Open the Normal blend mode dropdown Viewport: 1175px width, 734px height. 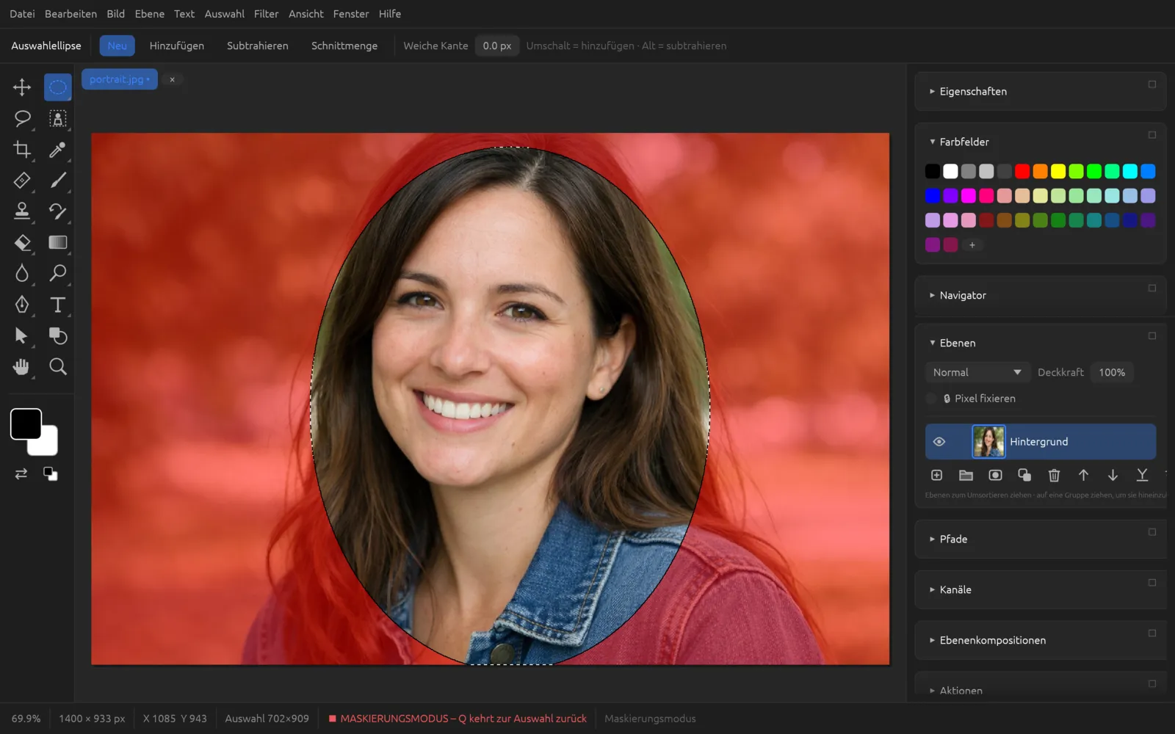(977, 372)
